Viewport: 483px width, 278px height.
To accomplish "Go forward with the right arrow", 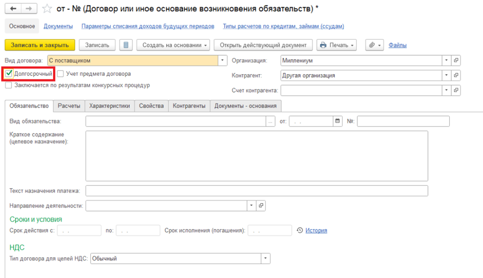I will 29,8.
